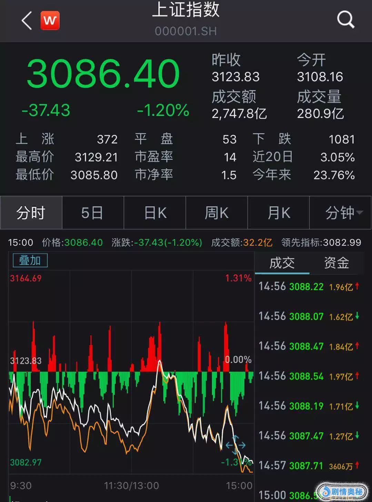This screenshot has height=502, width=372.
Task: Tap the watermark logo at bottom right
Action: [343, 491]
